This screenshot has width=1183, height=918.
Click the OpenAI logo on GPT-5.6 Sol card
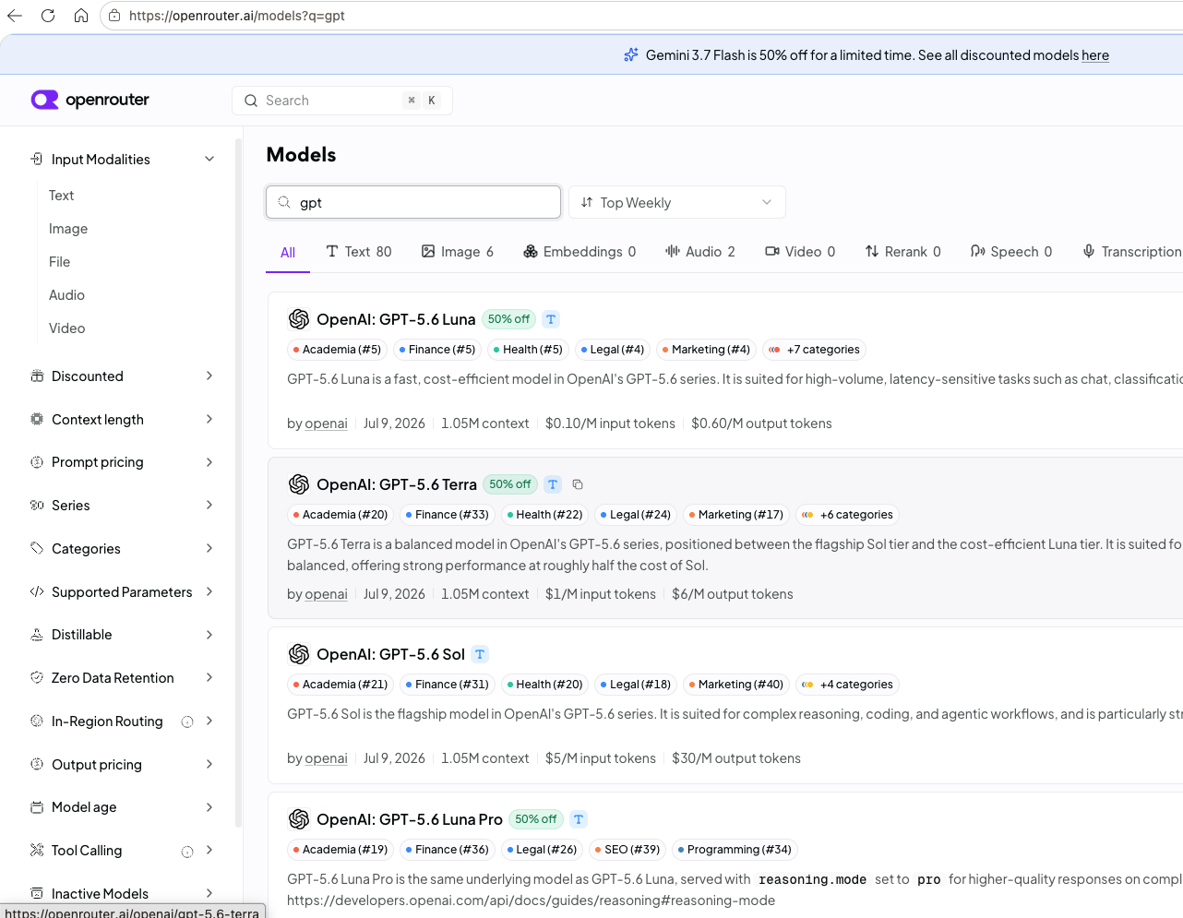pyautogui.click(x=299, y=654)
